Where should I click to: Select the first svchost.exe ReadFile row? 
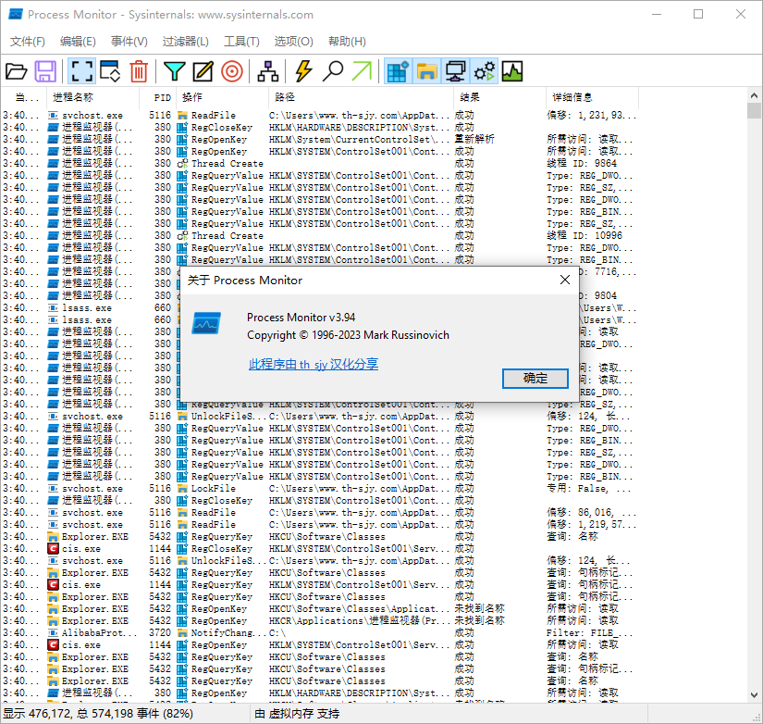coord(319,116)
